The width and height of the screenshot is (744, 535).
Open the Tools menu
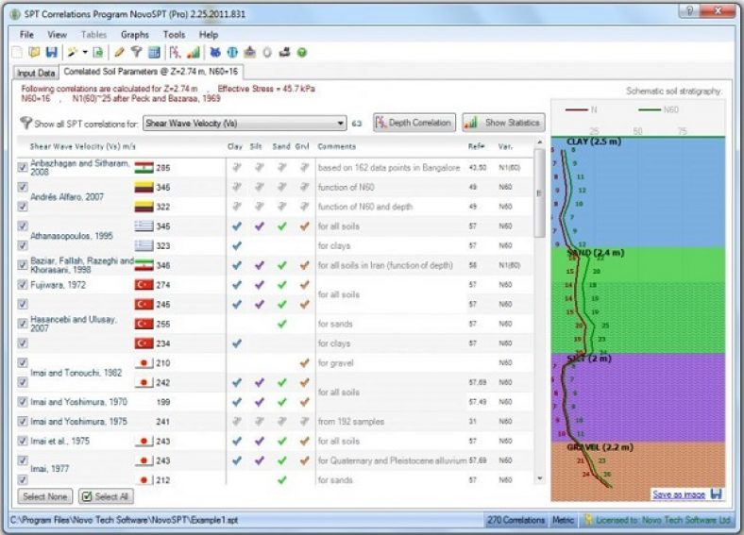pyautogui.click(x=174, y=35)
